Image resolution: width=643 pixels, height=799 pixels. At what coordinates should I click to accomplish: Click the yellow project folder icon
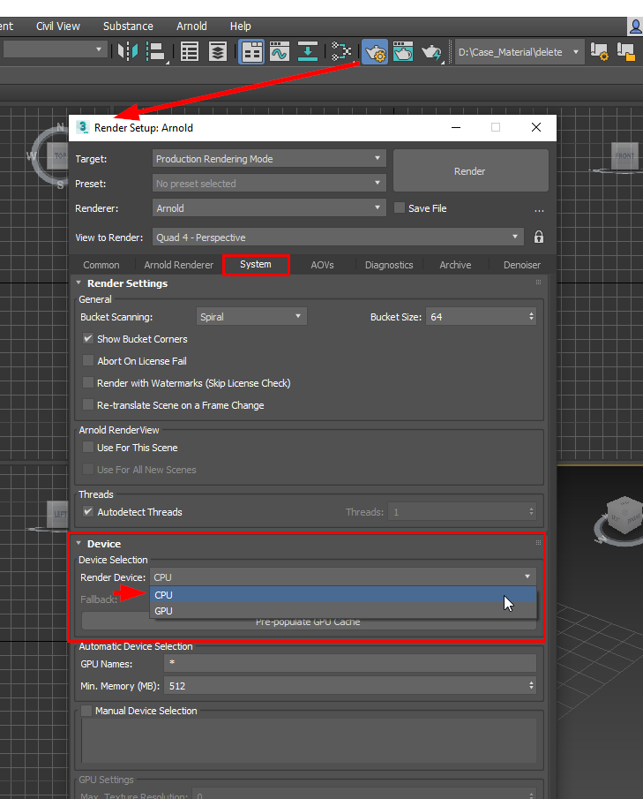625,51
